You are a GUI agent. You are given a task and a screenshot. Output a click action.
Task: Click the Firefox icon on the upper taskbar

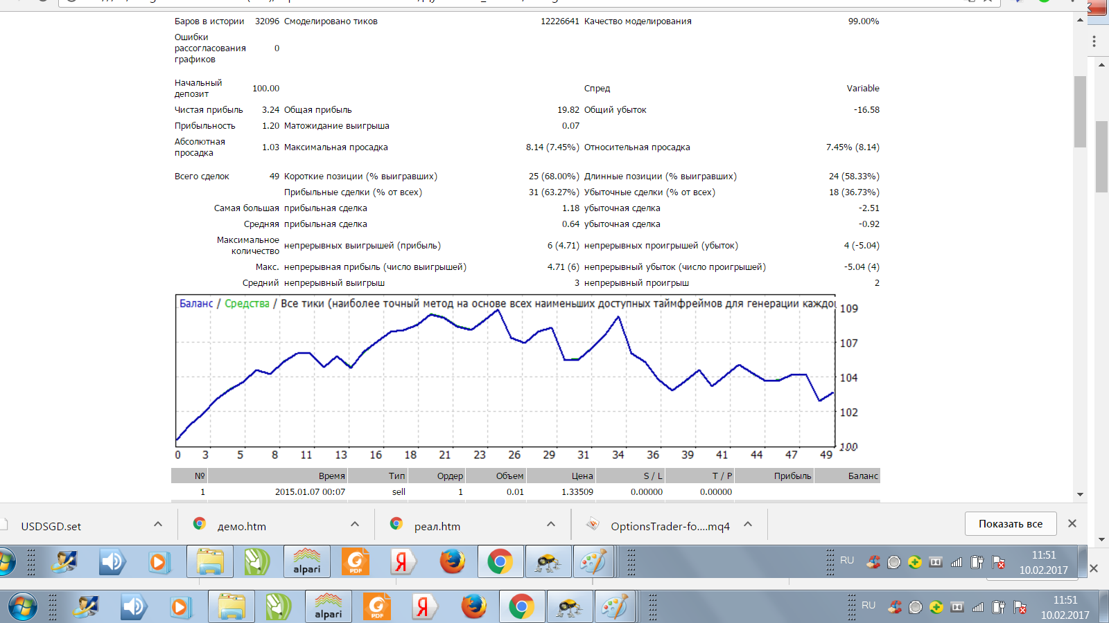(453, 561)
